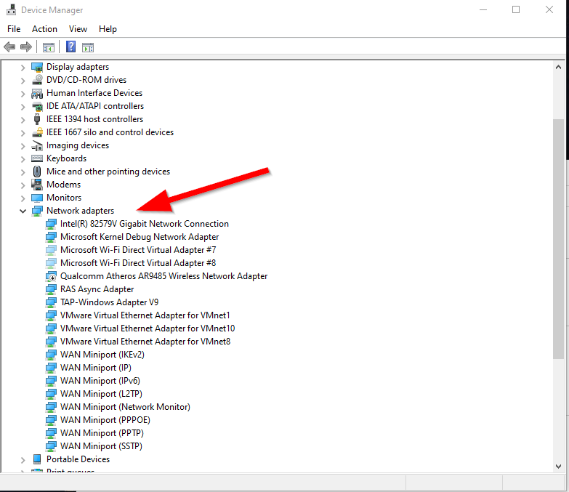Select Qualcomm Atheros AR9485 Wireless Network Adapter
This screenshot has width=569, height=492.
pyautogui.click(x=164, y=276)
